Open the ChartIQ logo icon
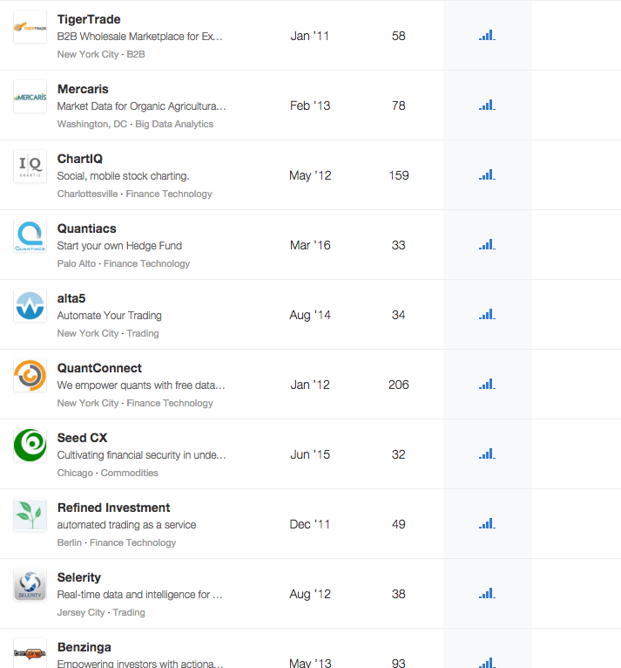The height and width of the screenshot is (668, 621). pyautogui.click(x=30, y=167)
